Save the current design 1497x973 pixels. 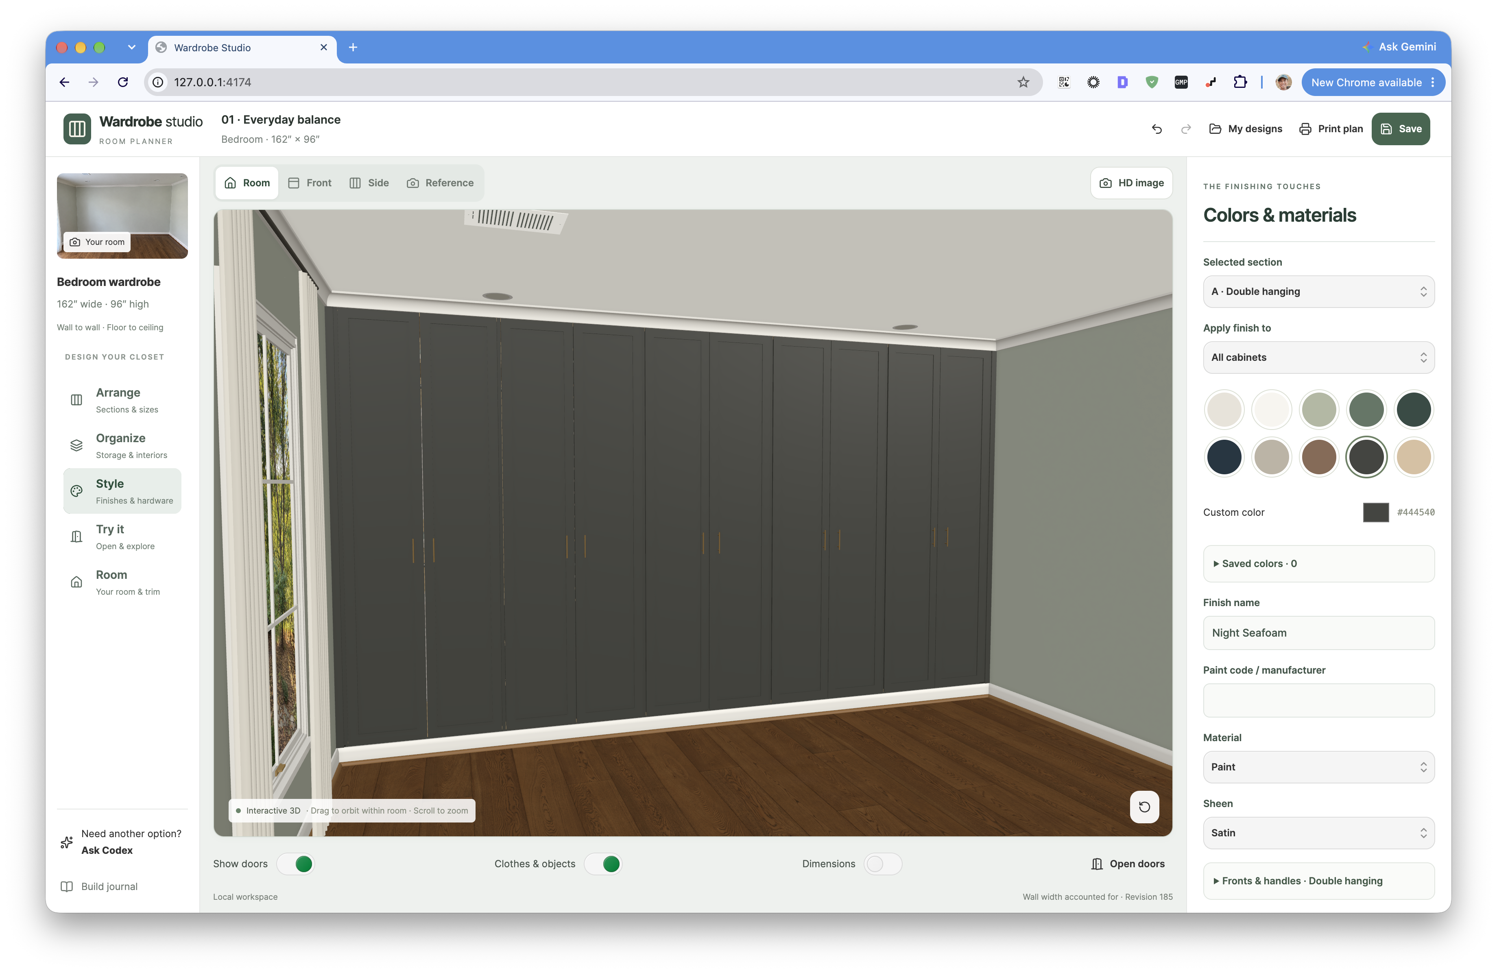1401,129
